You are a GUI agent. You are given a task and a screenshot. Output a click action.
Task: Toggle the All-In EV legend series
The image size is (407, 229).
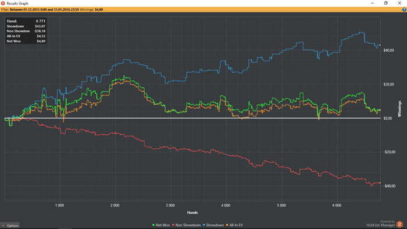tap(234, 225)
